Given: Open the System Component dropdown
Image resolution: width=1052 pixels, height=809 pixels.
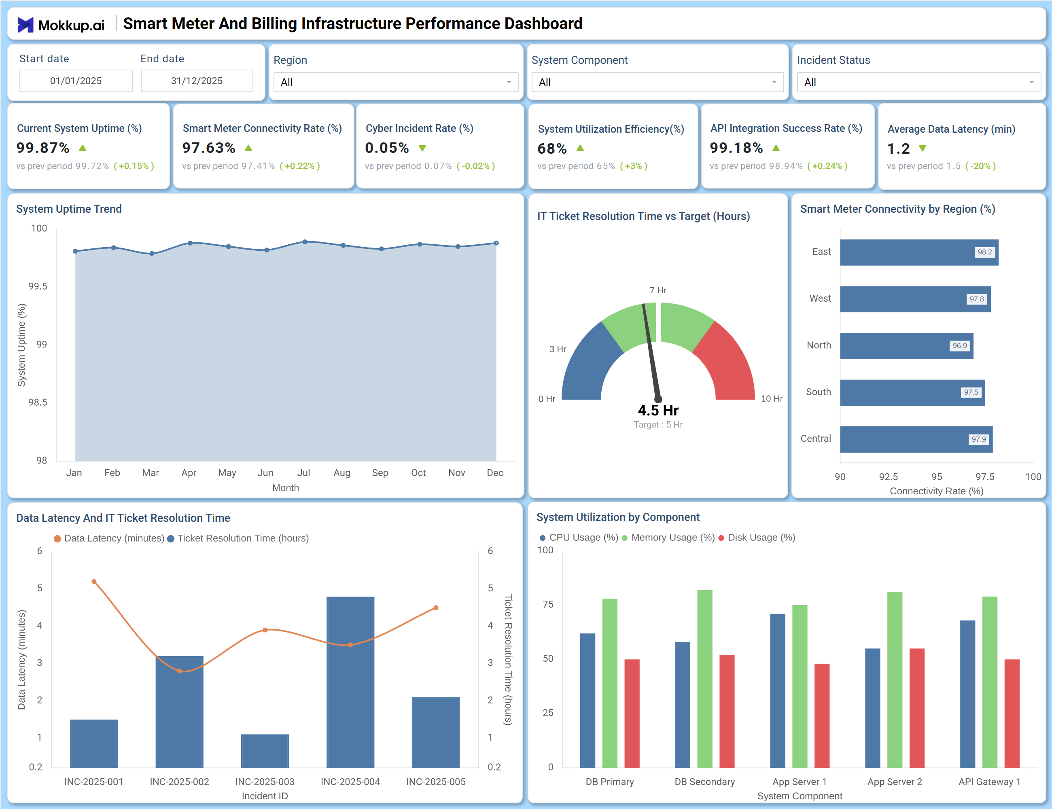Looking at the screenshot, I should (x=657, y=82).
